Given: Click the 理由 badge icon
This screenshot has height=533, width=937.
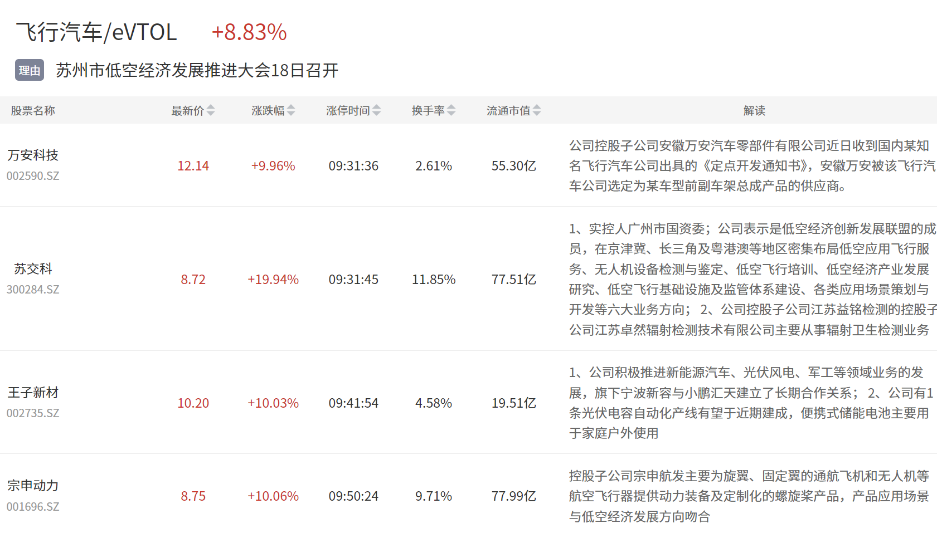Looking at the screenshot, I should click(30, 70).
